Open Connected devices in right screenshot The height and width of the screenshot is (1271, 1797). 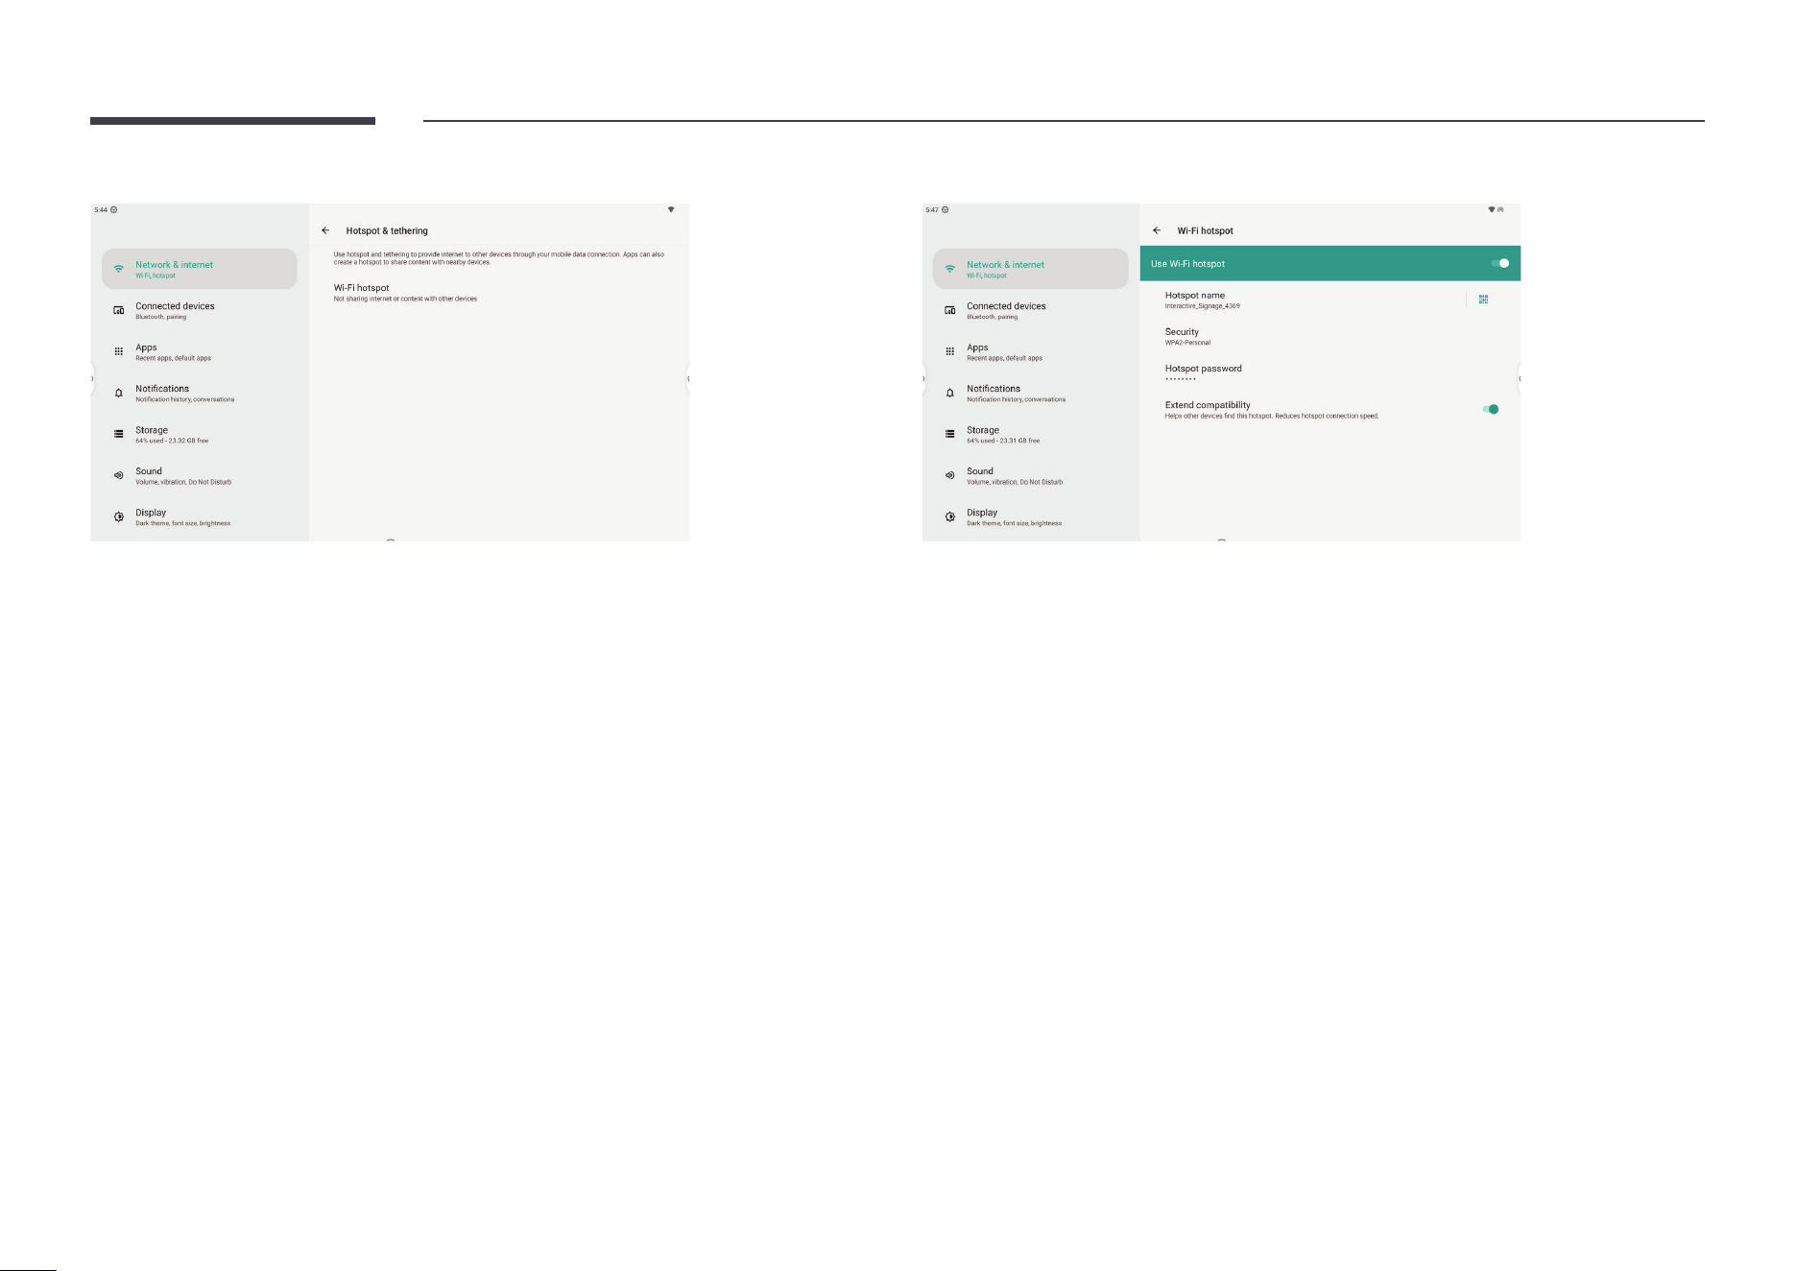click(1031, 310)
